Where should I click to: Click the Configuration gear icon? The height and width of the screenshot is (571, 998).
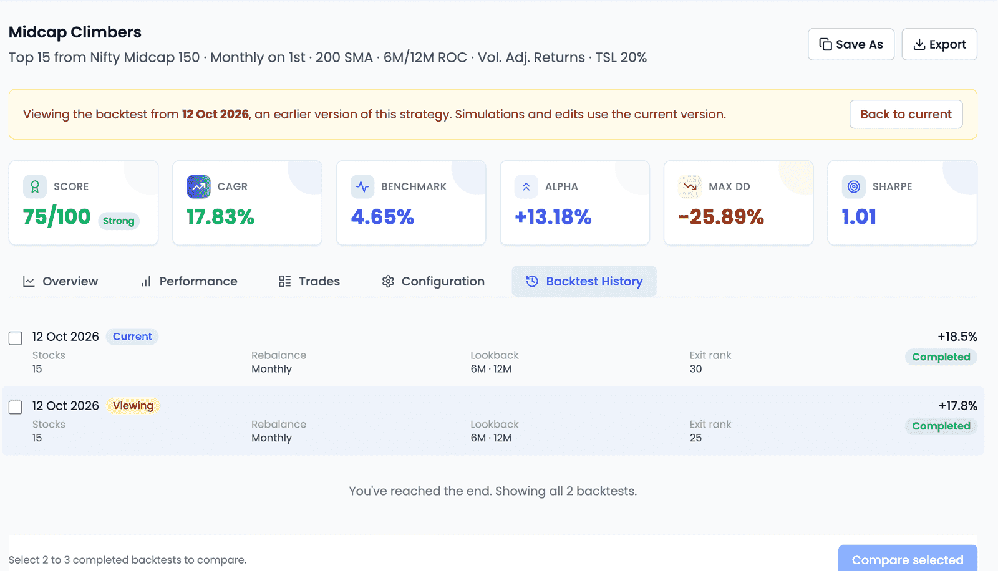[388, 281]
